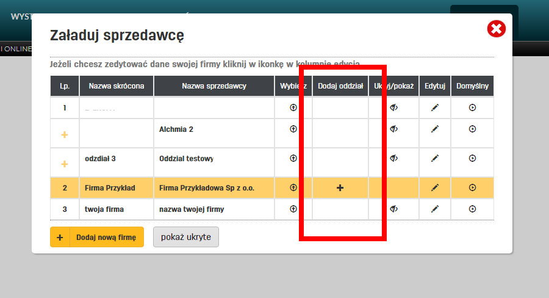Select seller in row 1 via Wybierz icon
This screenshot has width=549, height=298.
point(293,107)
